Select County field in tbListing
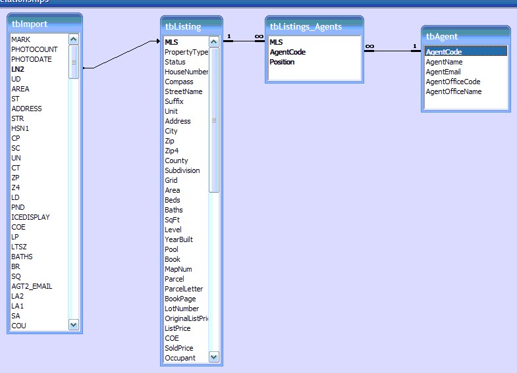 (x=177, y=161)
